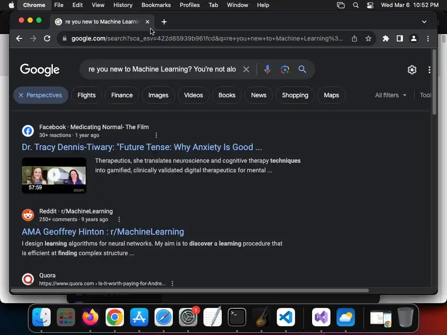Go back to the previous page
The image size is (447, 335).
19,38
